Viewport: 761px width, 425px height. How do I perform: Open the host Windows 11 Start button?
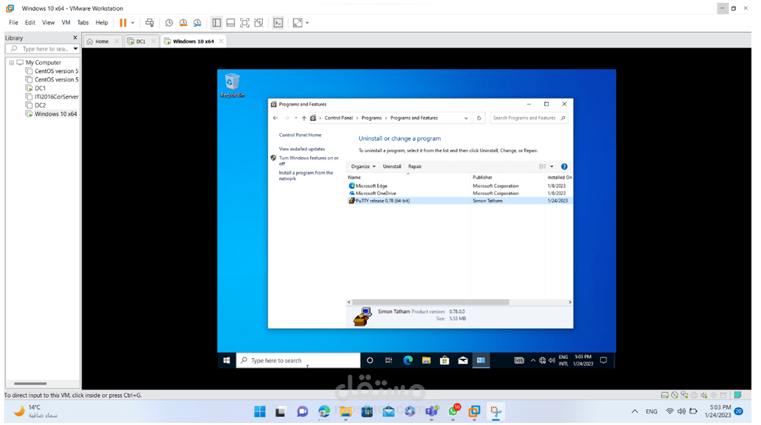pos(260,412)
